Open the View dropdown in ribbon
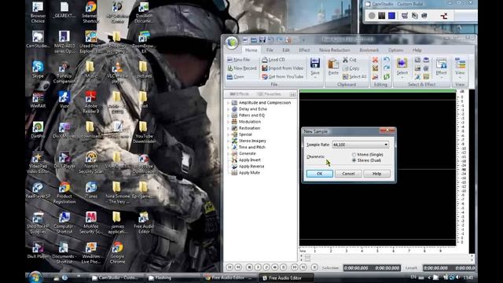Screen dimensions: 503x283 coord(460,78)
